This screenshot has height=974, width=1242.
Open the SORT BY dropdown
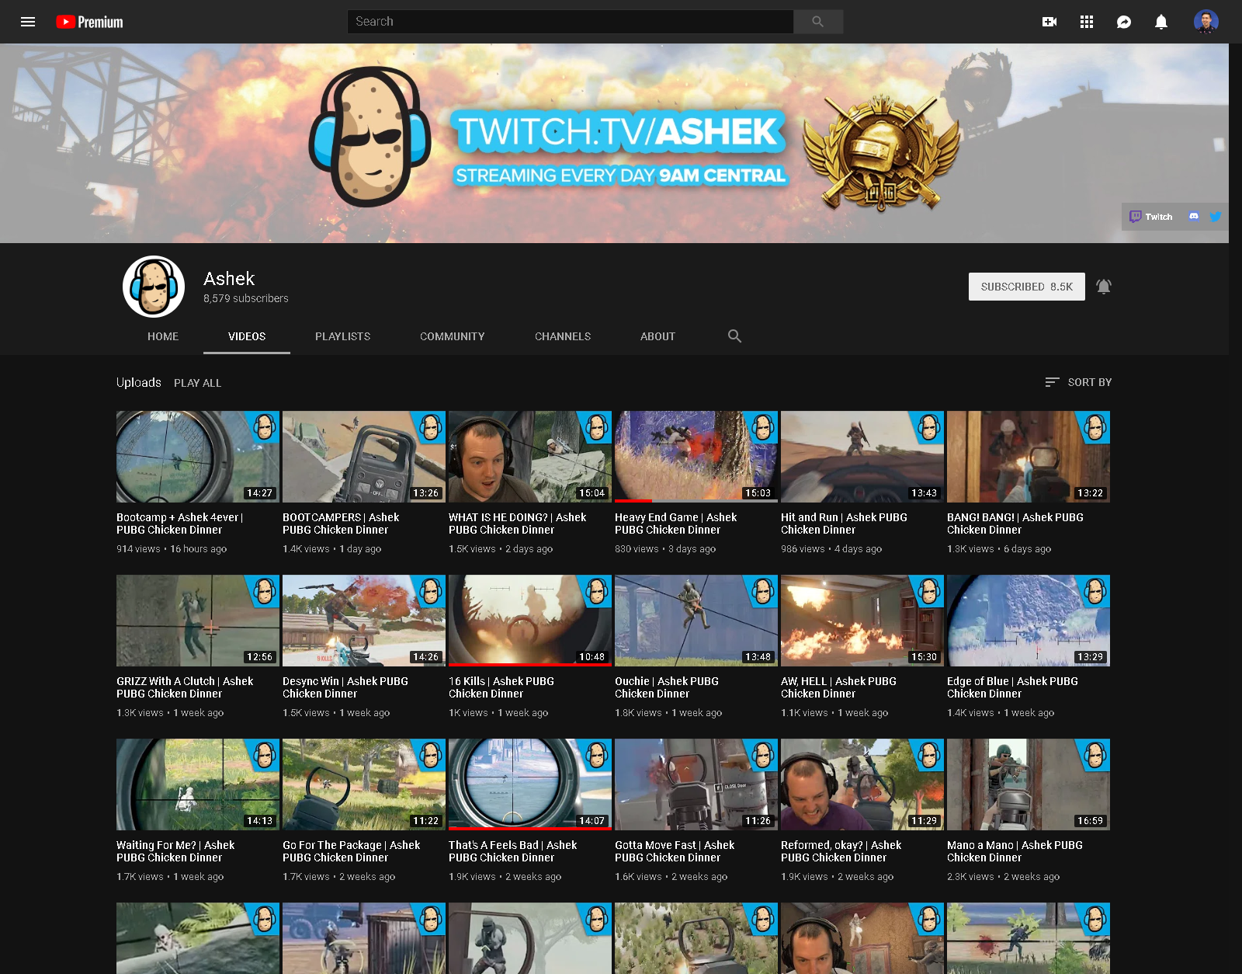point(1078,382)
